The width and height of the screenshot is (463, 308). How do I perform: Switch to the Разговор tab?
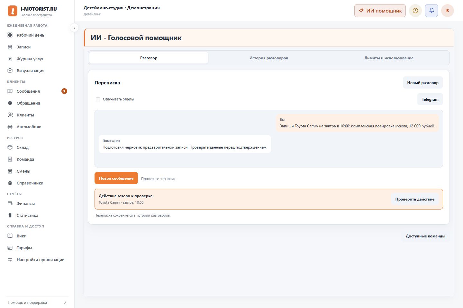tap(149, 58)
